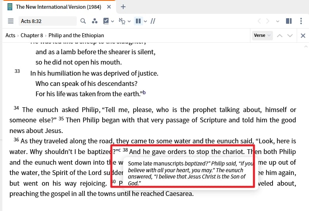Viewport: 309px width, 211px height.
Task: Click the Chapter 8 breadcrumb
Action: [32, 36]
